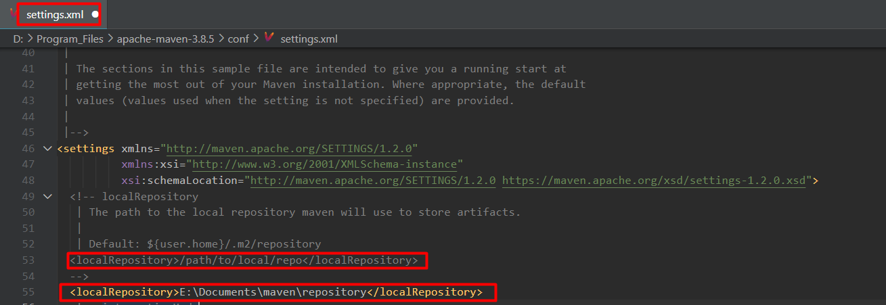Screen dimensions: 886x305
Task: Open the apache-maven-3.8.5 breadcrumb folder
Action: tap(166, 39)
